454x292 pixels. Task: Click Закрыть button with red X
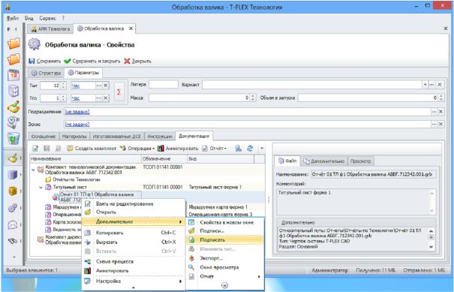point(137,61)
